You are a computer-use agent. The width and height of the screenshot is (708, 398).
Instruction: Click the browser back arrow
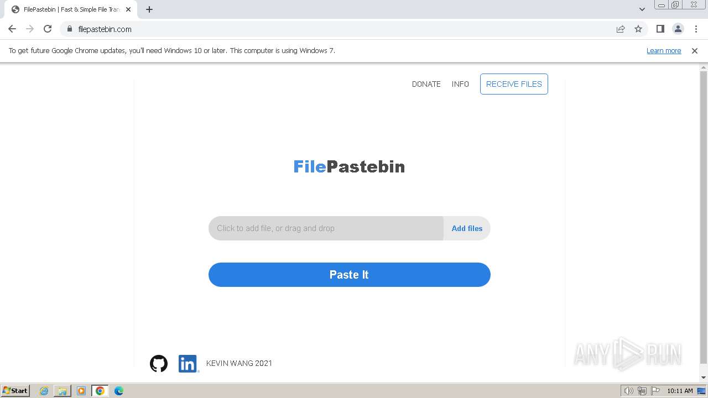(12, 29)
